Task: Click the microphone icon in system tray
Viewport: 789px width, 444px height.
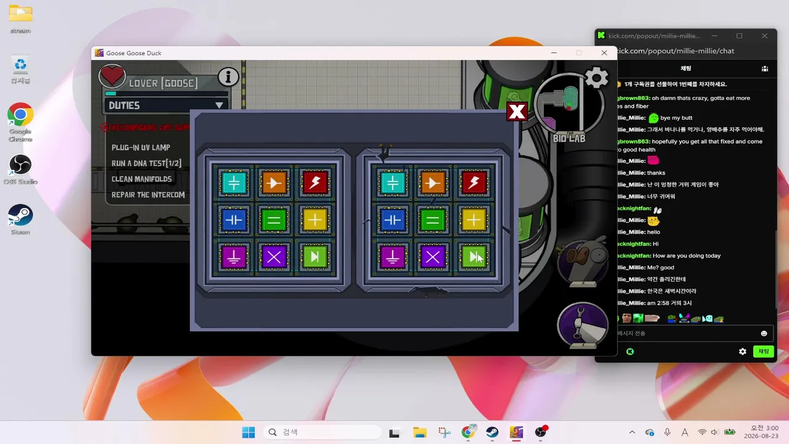Action: click(x=668, y=432)
